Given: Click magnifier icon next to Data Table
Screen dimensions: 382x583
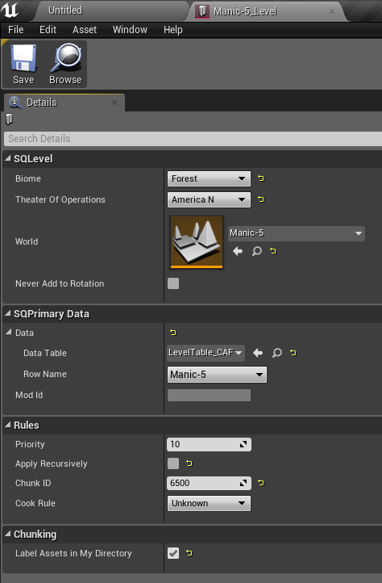Looking at the screenshot, I should (277, 353).
